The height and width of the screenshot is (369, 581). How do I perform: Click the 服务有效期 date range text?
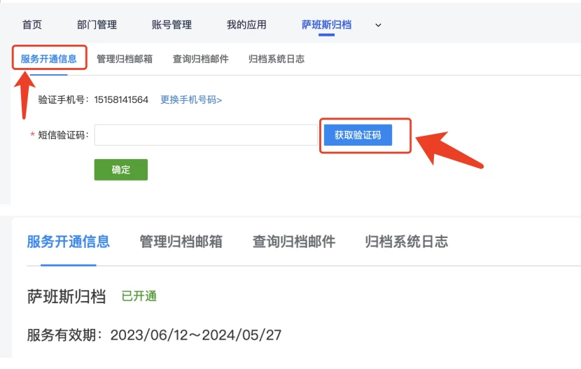(x=195, y=335)
